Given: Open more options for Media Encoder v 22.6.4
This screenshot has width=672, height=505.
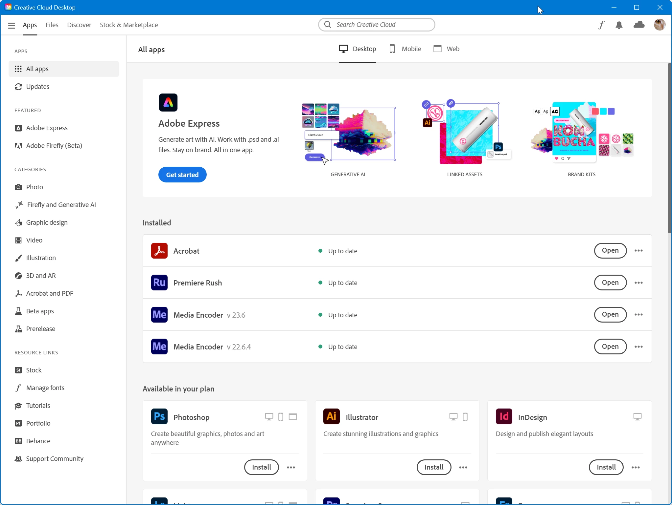Looking at the screenshot, I should point(638,347).
